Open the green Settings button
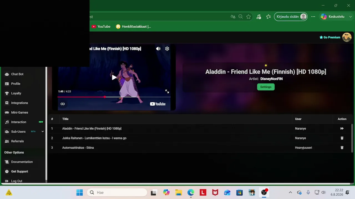 (266, 87)
